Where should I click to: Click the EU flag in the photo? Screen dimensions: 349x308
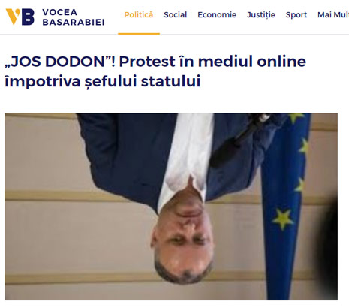tap(285, 205)
